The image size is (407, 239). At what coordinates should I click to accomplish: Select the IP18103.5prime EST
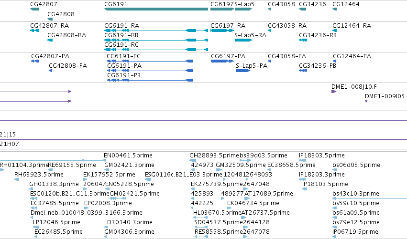click(x=305, y=189)
